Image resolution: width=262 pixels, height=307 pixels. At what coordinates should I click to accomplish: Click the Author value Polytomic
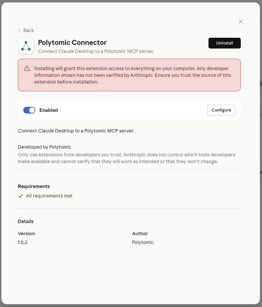[x=143, y=242]
